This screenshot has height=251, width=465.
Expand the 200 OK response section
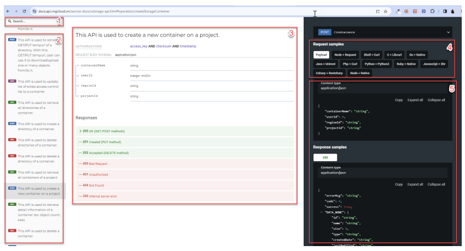click(81, 131)
